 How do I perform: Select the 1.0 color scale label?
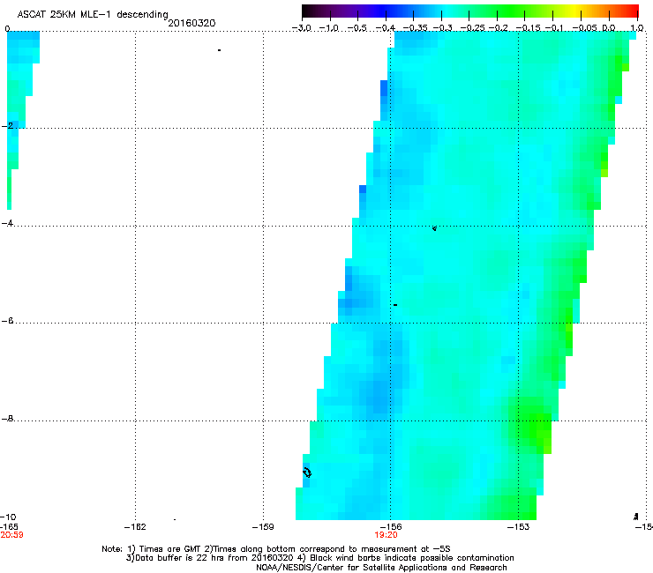pyautogui.click(x=637, y=28)
